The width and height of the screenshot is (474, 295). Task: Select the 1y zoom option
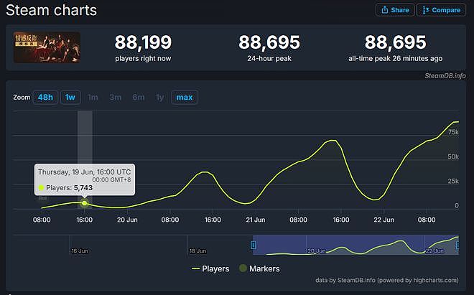[x=160, y=98]
